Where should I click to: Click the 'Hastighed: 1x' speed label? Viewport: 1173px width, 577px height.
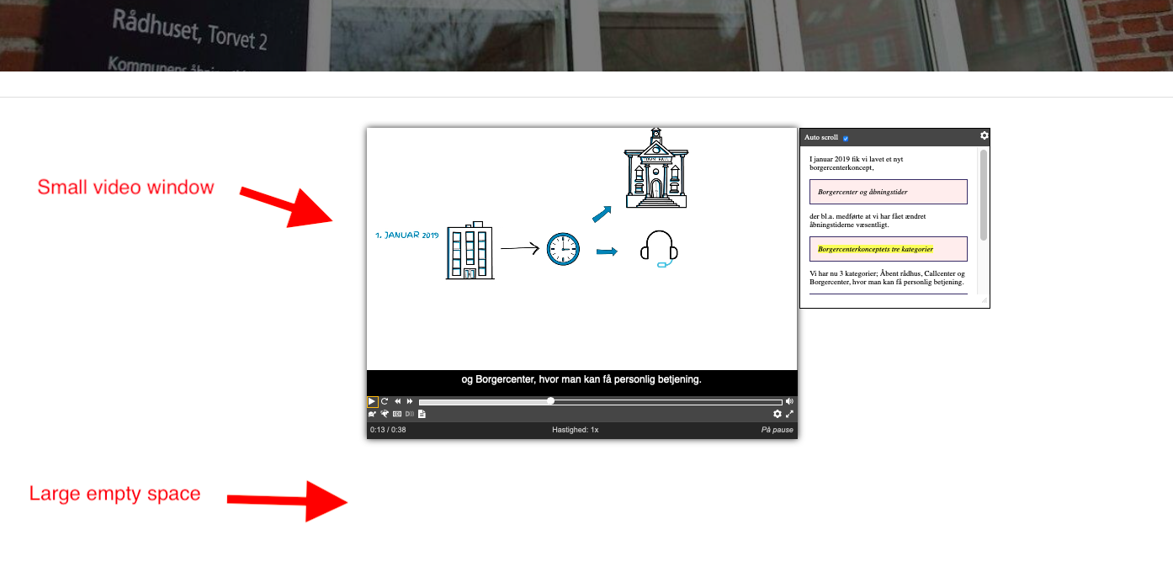click(x=576, y=430)
